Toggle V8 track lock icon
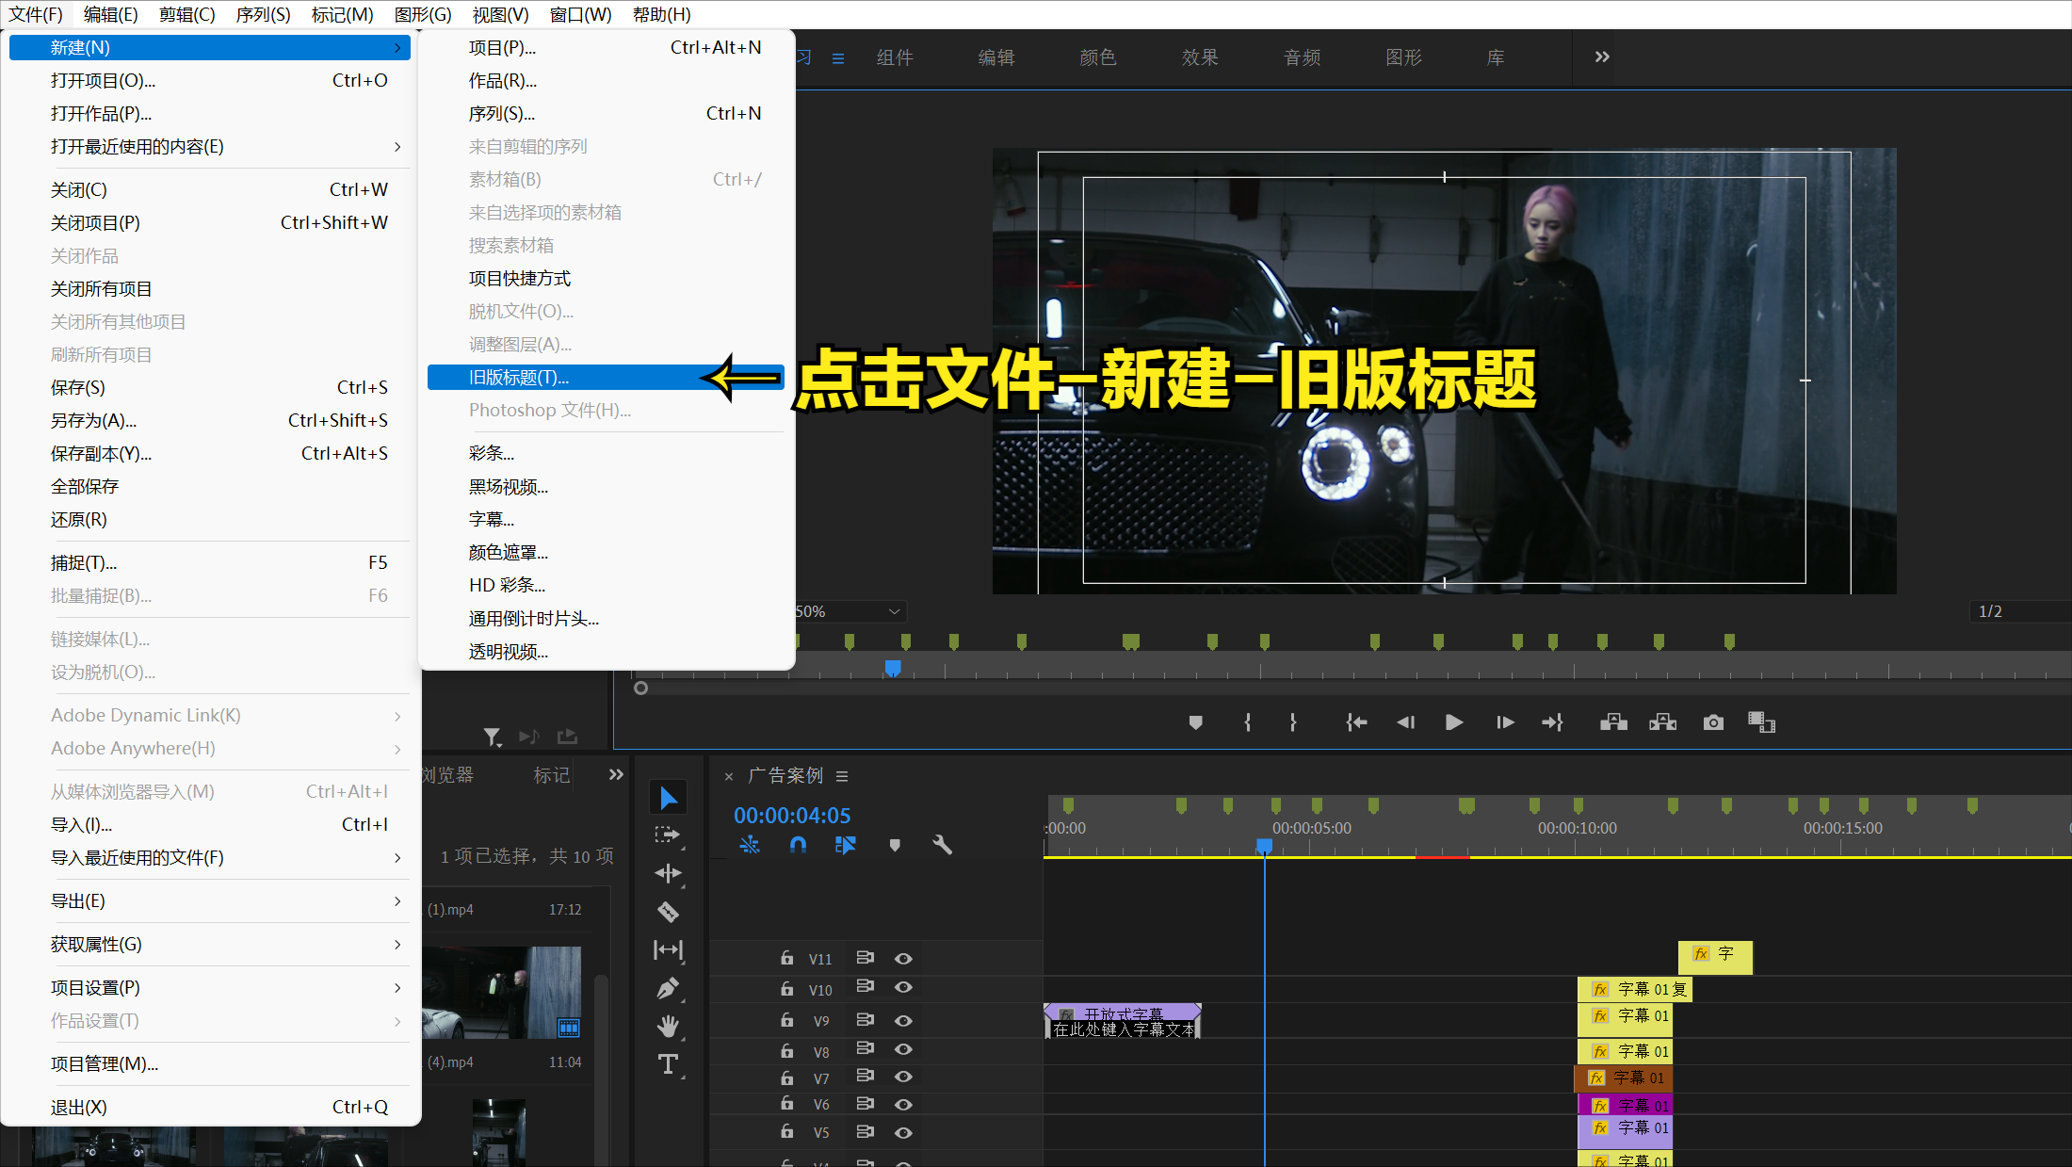This screenshot has height=1167, width=2072. click(x=785, y=1049)
